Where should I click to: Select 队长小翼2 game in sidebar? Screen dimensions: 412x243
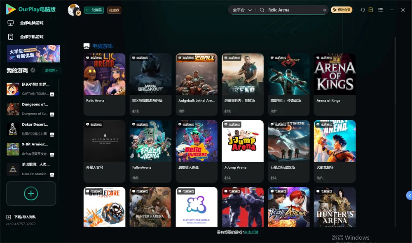[x=31, y=89]
